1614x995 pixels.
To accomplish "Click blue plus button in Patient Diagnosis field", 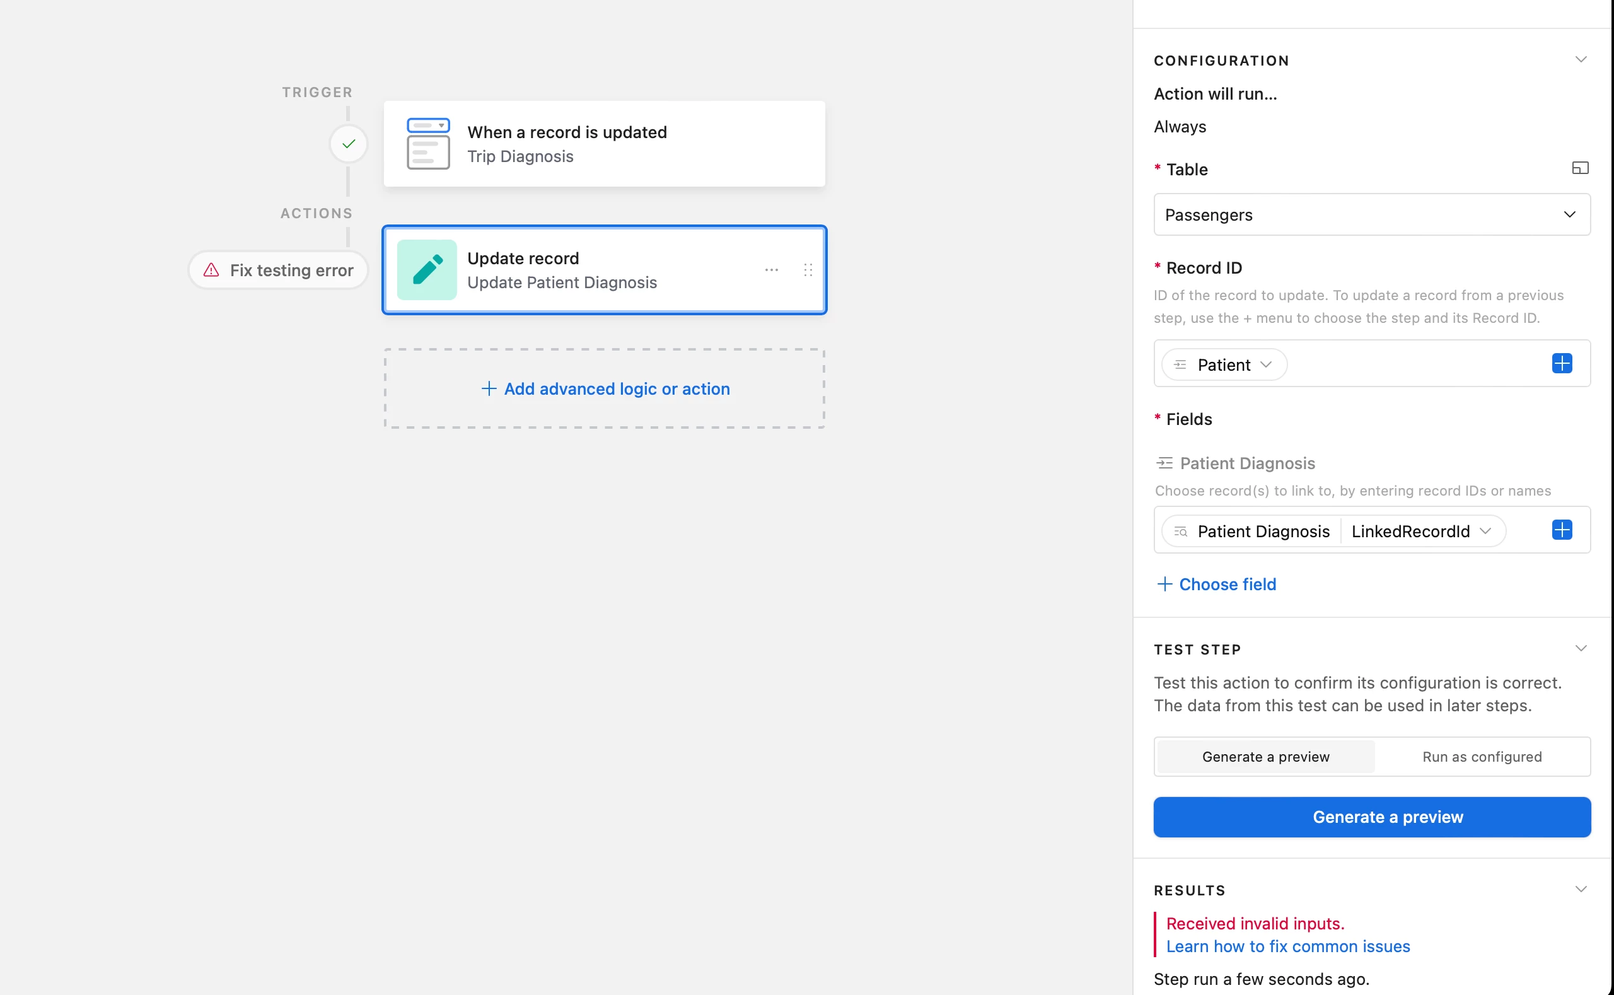I will pyautogui.click(x=1562, y=530).
